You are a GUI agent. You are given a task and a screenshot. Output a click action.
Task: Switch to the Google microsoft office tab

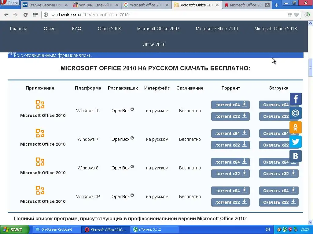[146, 5]
